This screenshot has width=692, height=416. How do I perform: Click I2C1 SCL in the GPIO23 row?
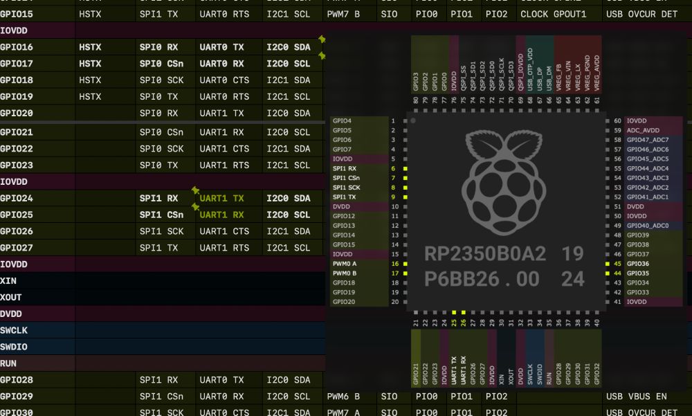click(288, 165)
